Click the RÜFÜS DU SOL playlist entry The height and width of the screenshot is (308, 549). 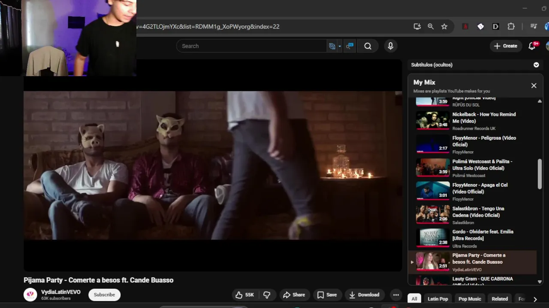[472, 102]
